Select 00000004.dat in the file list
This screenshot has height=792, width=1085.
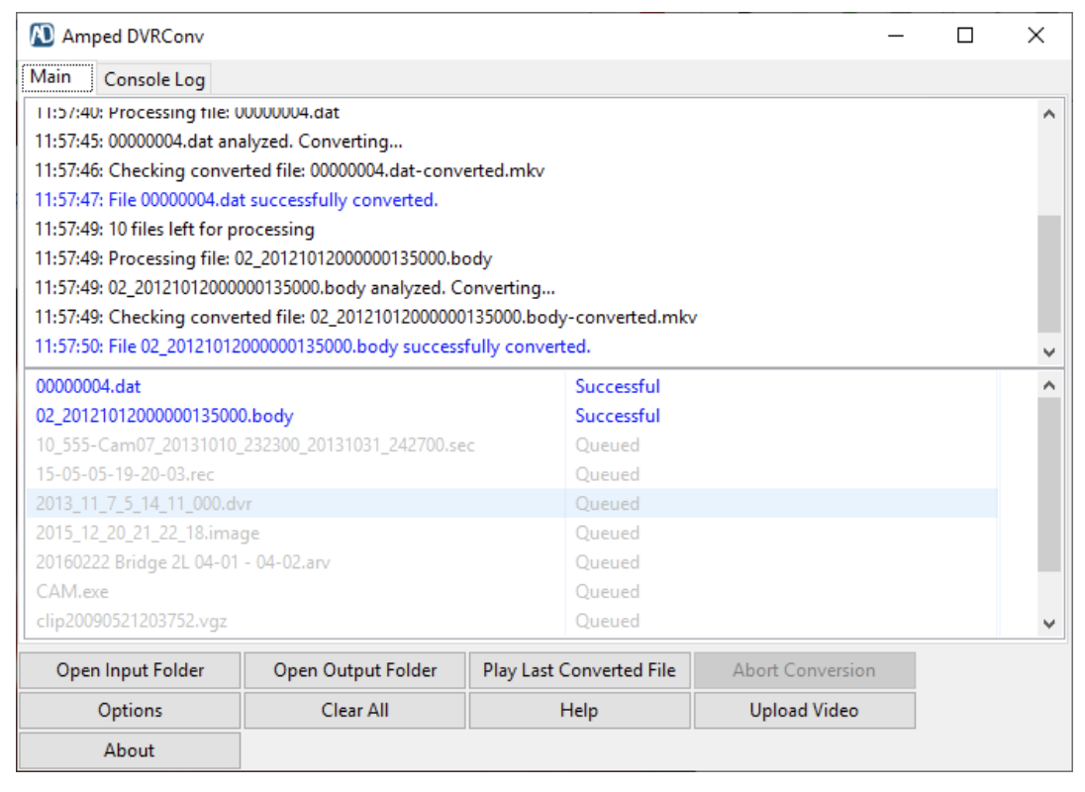pos(88,387)
